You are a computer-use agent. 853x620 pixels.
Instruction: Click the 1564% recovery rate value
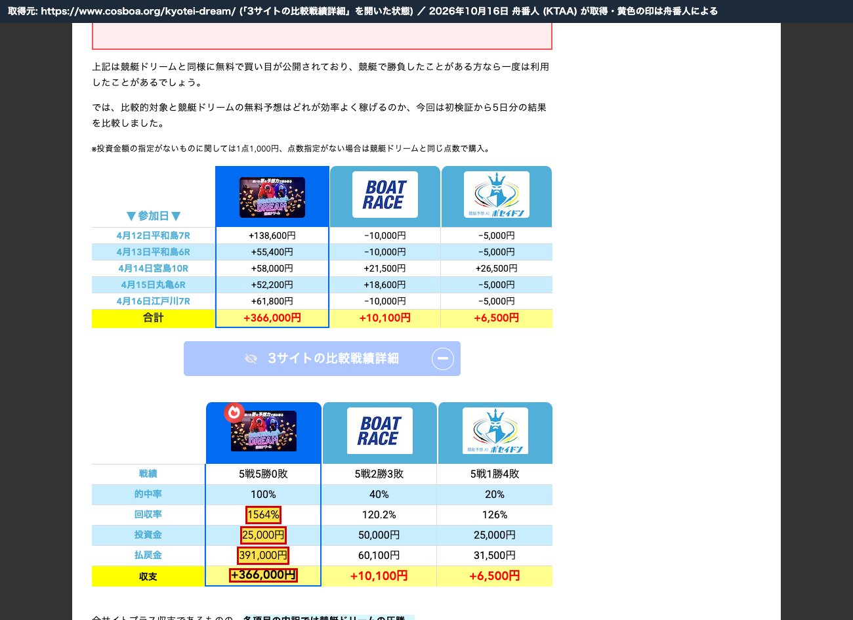pos(263,514)
